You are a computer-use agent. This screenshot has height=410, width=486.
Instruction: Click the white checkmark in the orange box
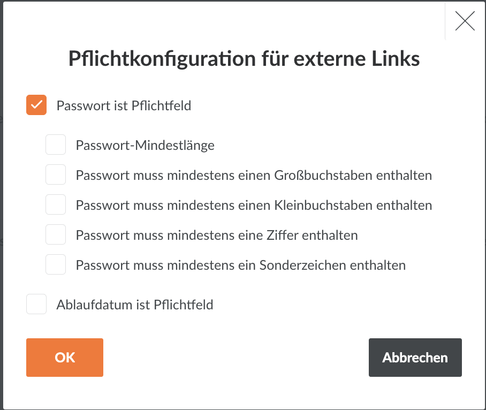[36, 105]
